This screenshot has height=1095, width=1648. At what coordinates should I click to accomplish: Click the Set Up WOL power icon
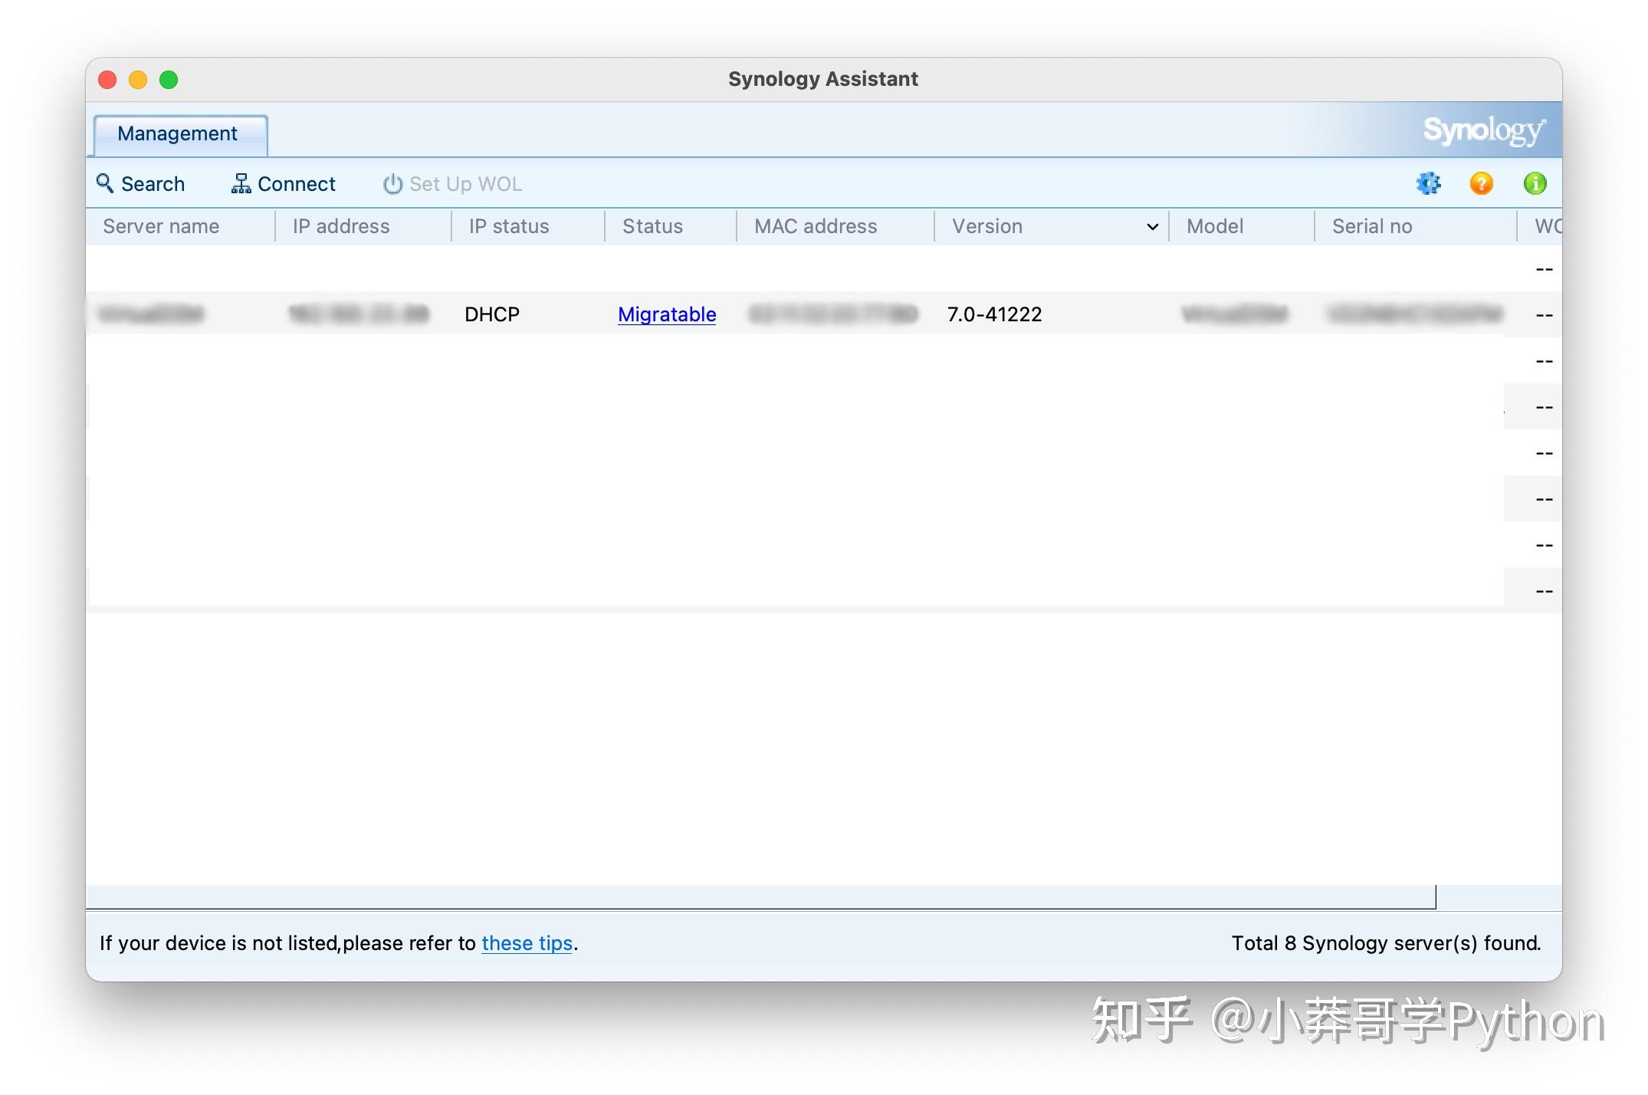click(392, 184)
